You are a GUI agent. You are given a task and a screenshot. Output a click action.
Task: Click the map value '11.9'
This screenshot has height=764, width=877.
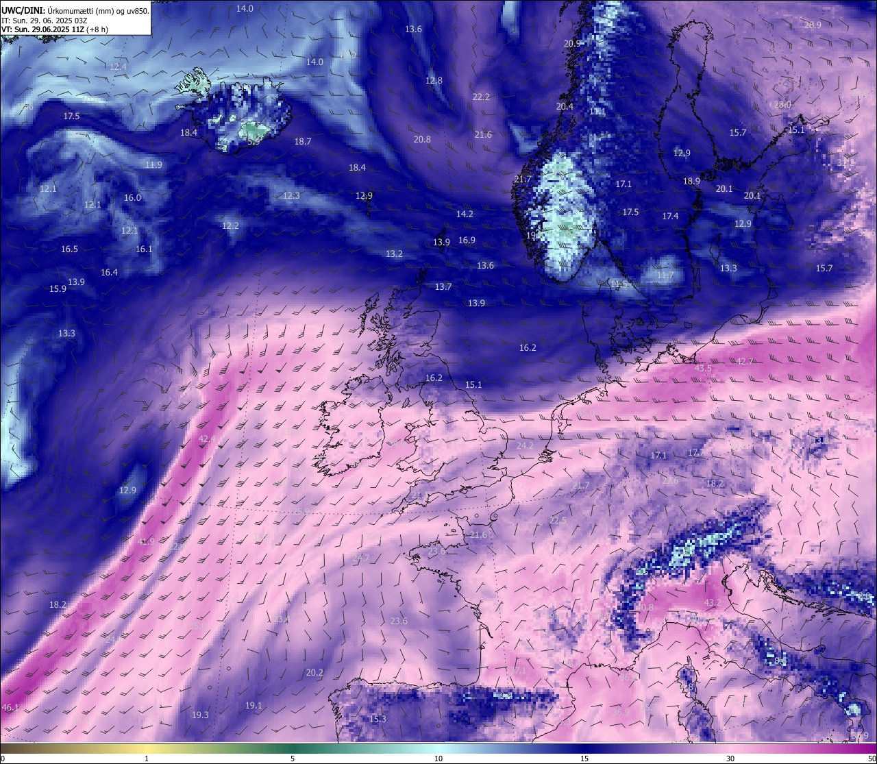[x=153, y=164]
